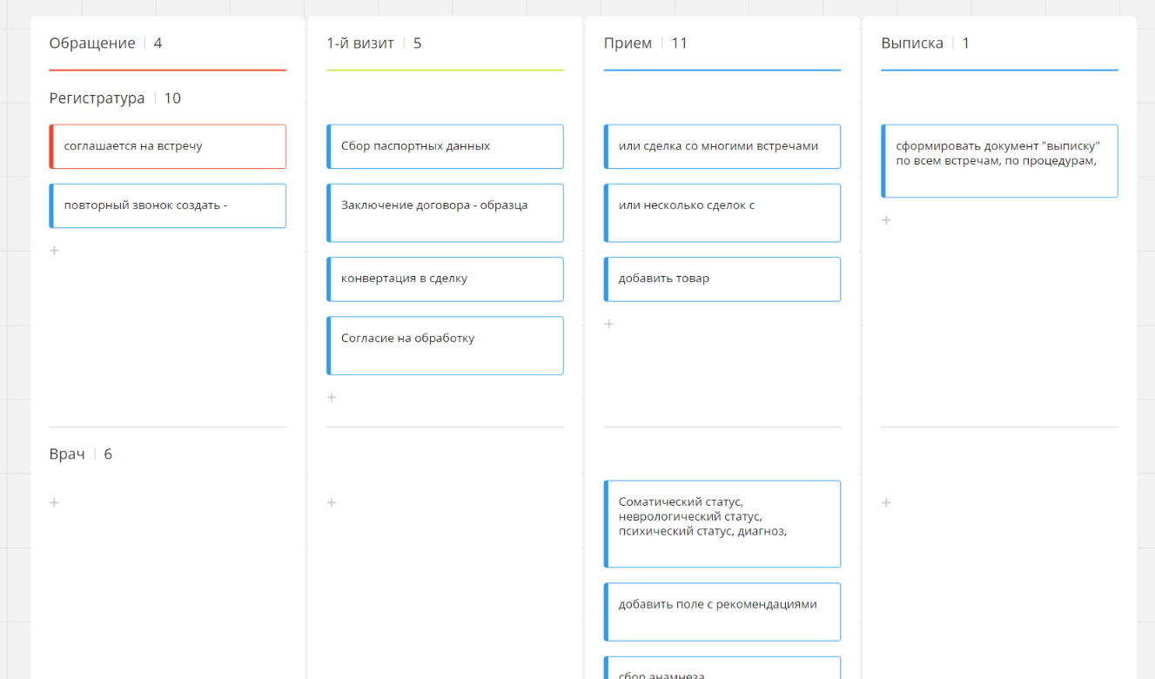This screenshot has width=1155, height=679.
Task: Select the 'Регистратура' swimlane label
Action: (x=97, y=98)
